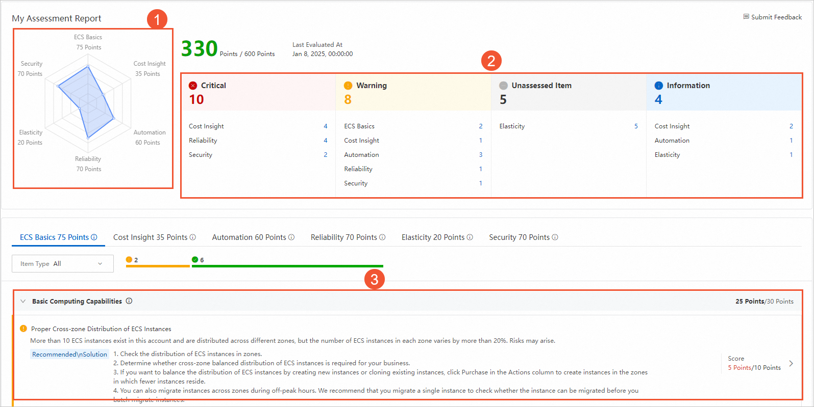Click the warning icon beside Proper Cross-zone Distribution
The image size is (814, 407).
(23, 329)
